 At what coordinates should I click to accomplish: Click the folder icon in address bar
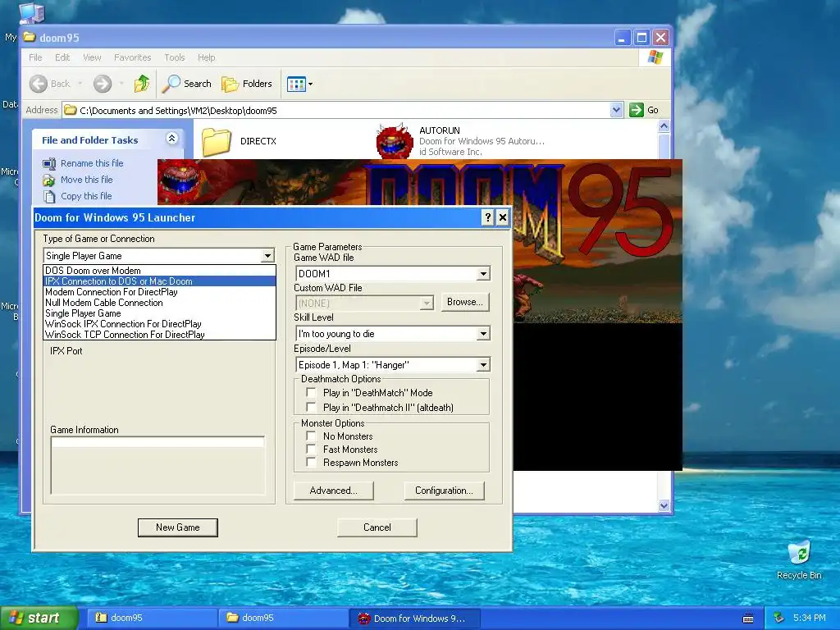tap(71, 111)
